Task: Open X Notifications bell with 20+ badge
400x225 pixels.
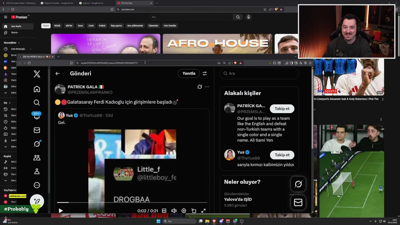Action: coord(37,116)
